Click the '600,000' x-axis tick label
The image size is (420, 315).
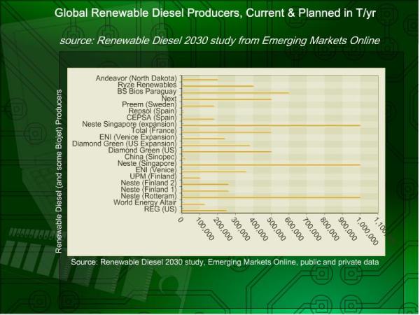pos(294,229)
